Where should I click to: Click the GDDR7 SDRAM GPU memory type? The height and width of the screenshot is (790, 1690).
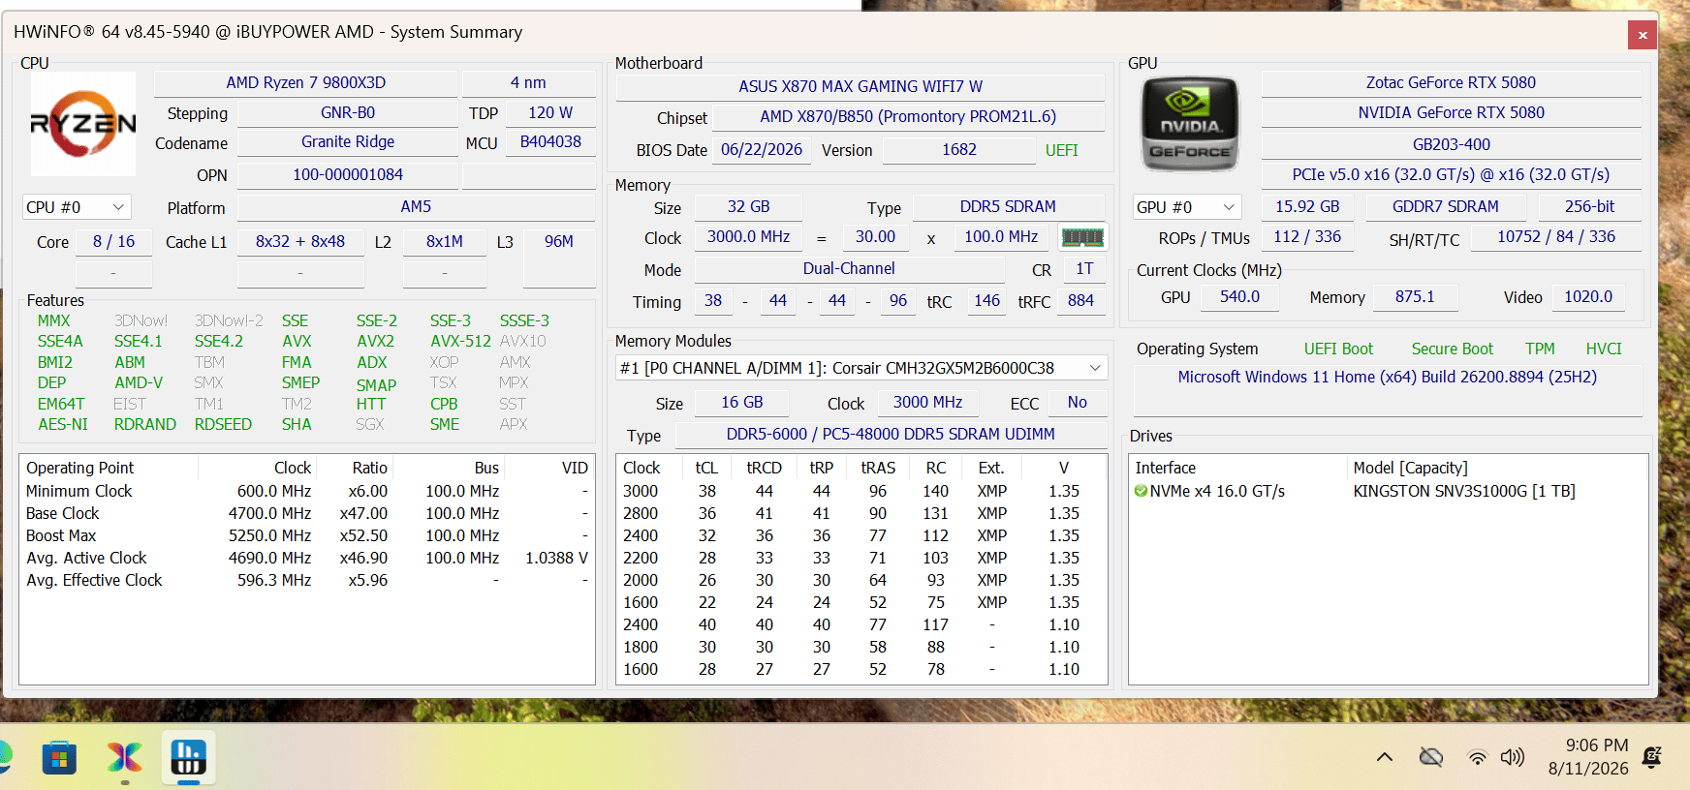coord(1445,207)
